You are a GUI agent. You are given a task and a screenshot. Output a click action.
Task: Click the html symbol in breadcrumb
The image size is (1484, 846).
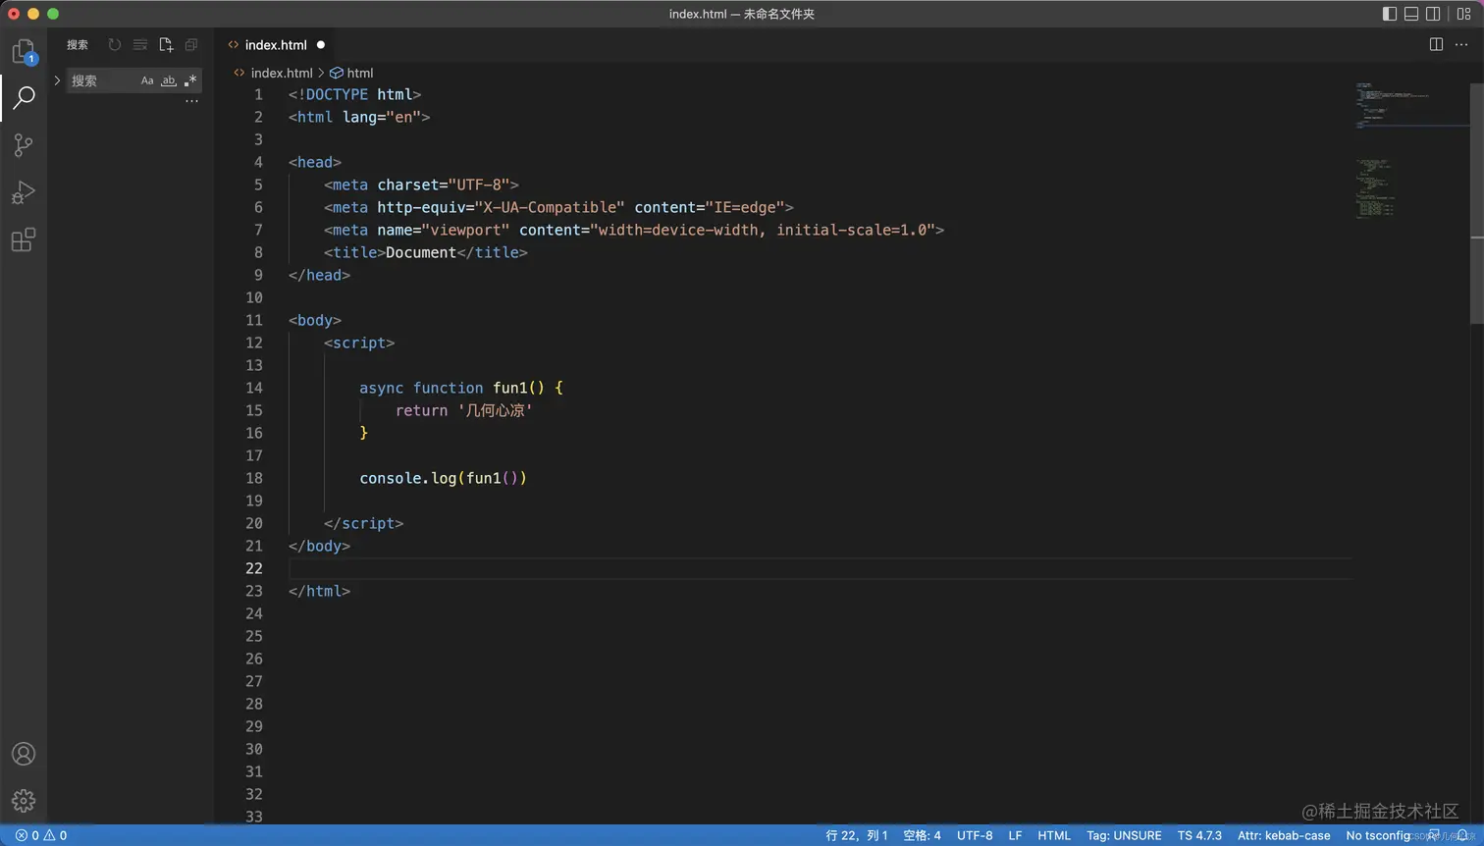[351, 73]
